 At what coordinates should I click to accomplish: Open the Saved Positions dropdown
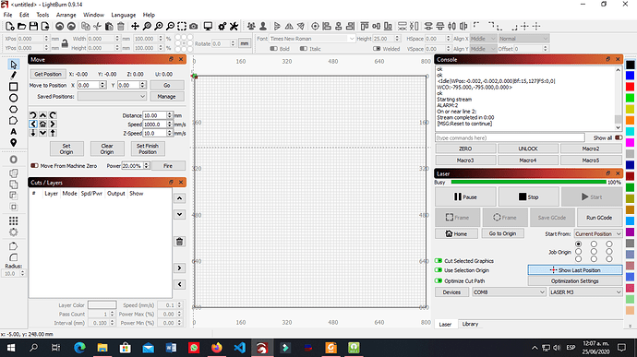pyautogui.click(x=112, y=96)
